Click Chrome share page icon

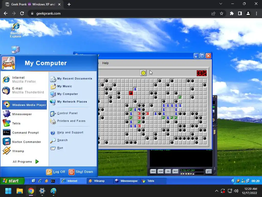tap(213, 13)
